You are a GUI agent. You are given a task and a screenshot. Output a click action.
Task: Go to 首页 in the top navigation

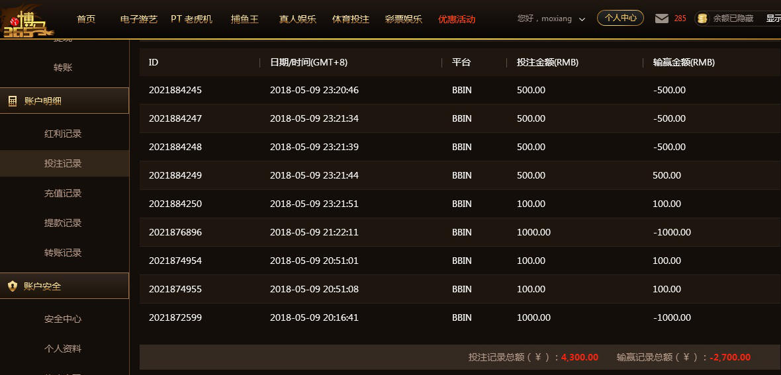[86, 19]
